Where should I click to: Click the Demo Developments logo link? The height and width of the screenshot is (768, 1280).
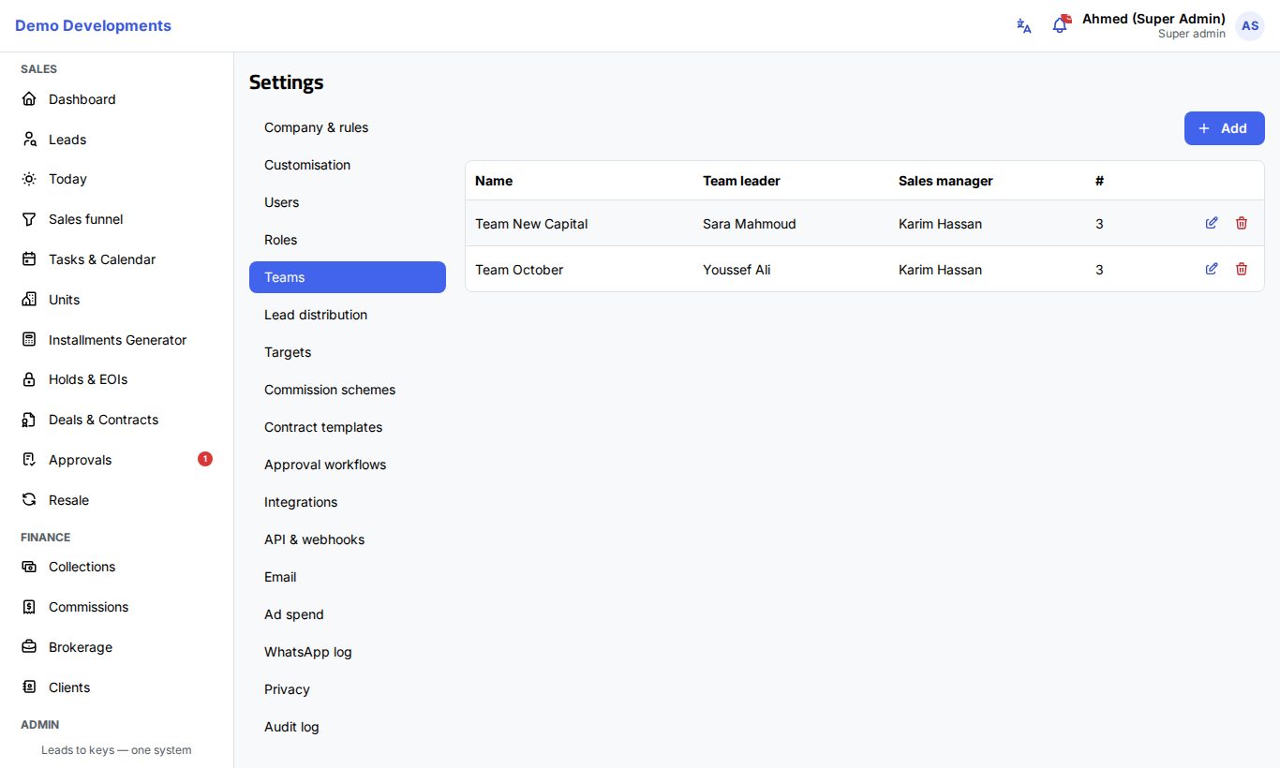click(x=93, y=26)
